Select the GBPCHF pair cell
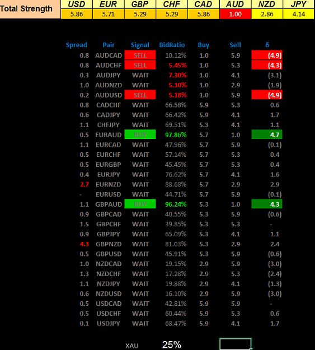The height and width of the screenshot is (350, 315). [x=109, y=224]
